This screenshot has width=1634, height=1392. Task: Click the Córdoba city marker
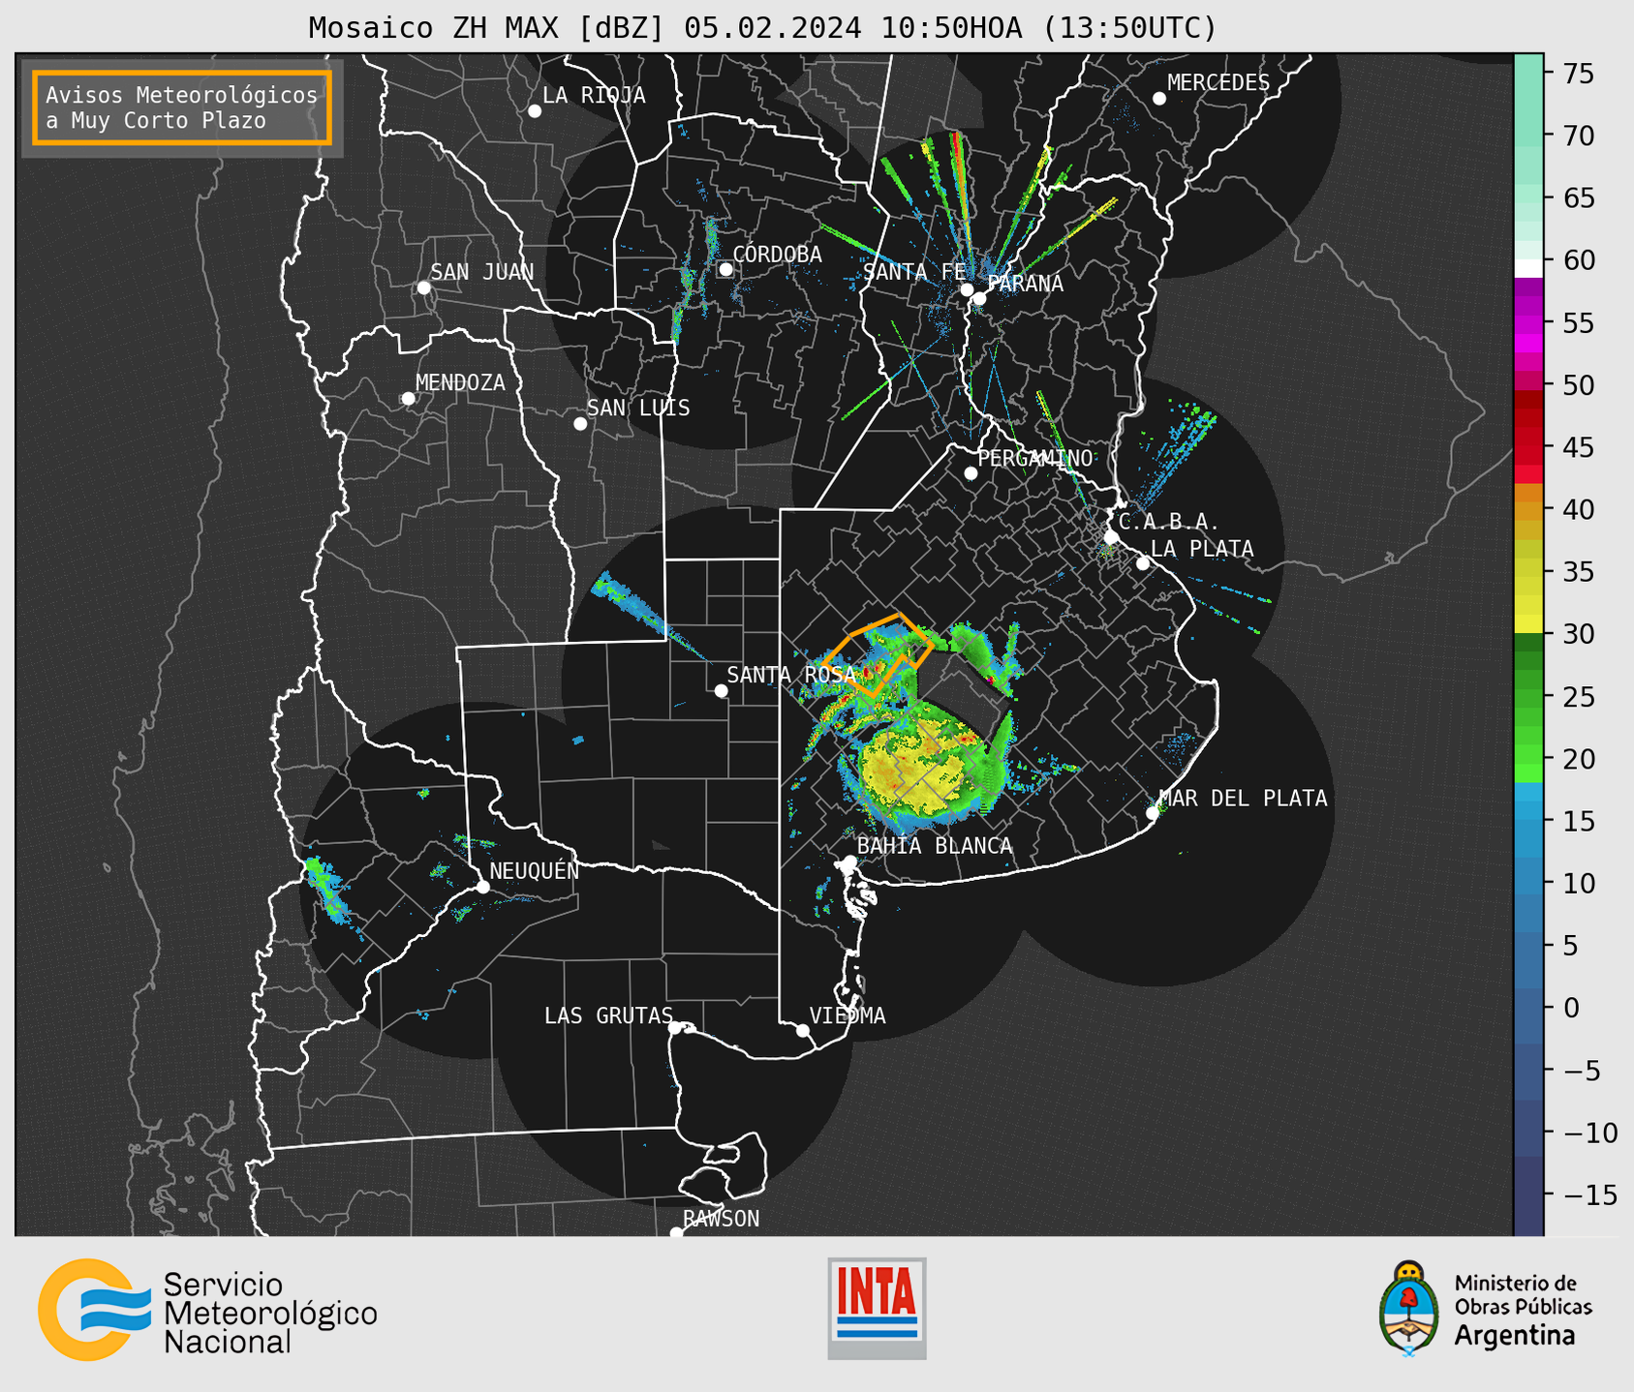pos(725,269)
